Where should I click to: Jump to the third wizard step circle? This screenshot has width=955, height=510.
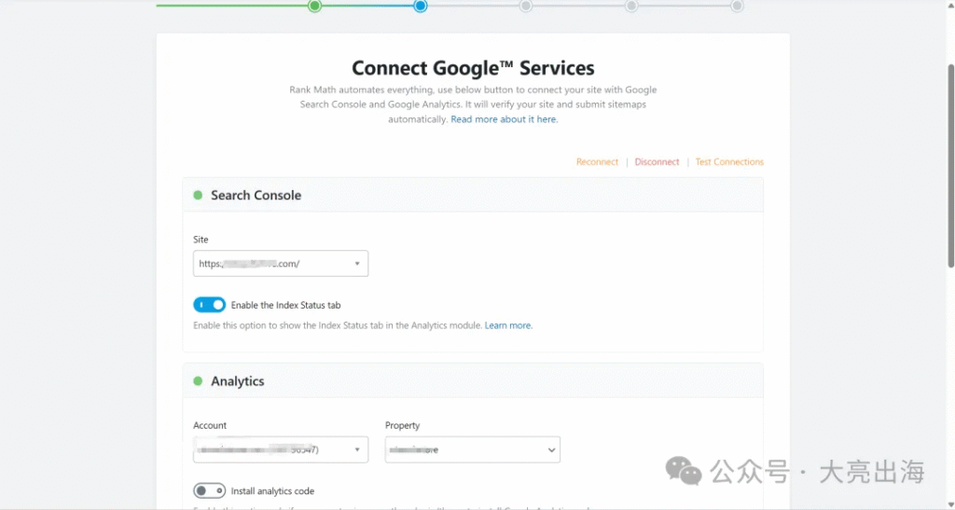[526, 7]
